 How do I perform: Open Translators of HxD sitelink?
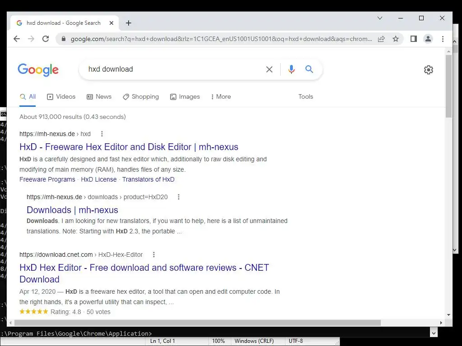pyautogui.click(x=148, y=179)
